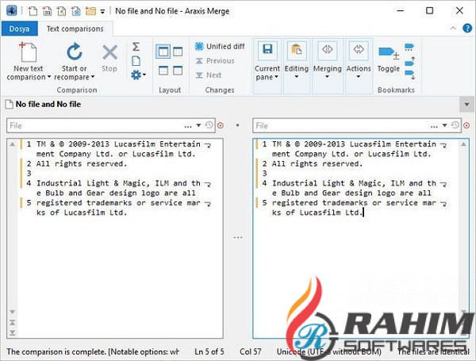Jump to the next bookmark
The image size is (476, 361).
pyautogui.click(x=409, y=75)
